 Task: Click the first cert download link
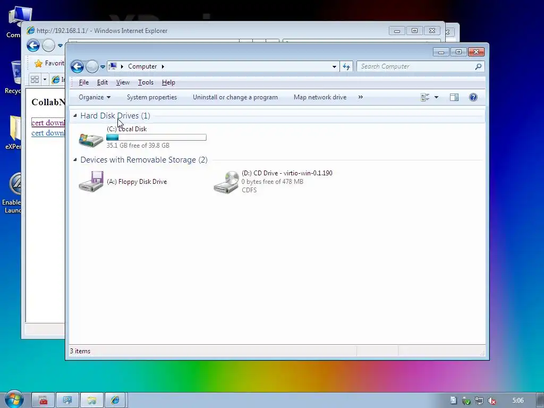click(48, 123)
